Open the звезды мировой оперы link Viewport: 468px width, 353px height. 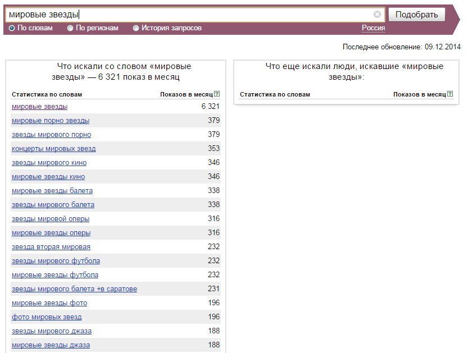pyautogui.click(x=51, y=218)
